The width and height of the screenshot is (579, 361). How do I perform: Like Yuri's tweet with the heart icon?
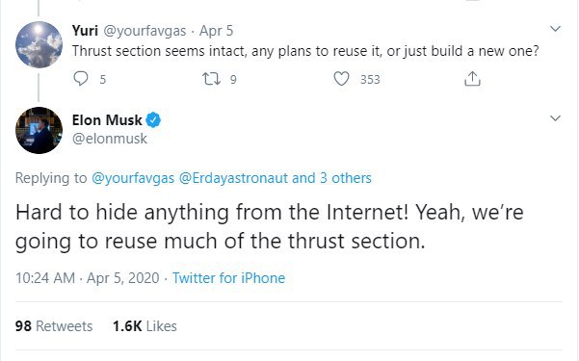coord(341,79)
